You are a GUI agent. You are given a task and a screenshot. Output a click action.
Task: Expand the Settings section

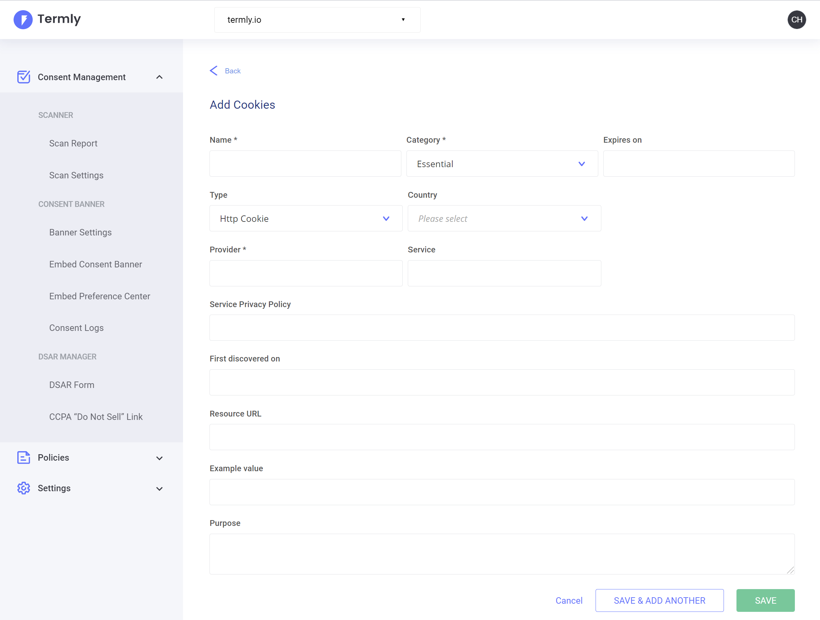click(159, 489)
